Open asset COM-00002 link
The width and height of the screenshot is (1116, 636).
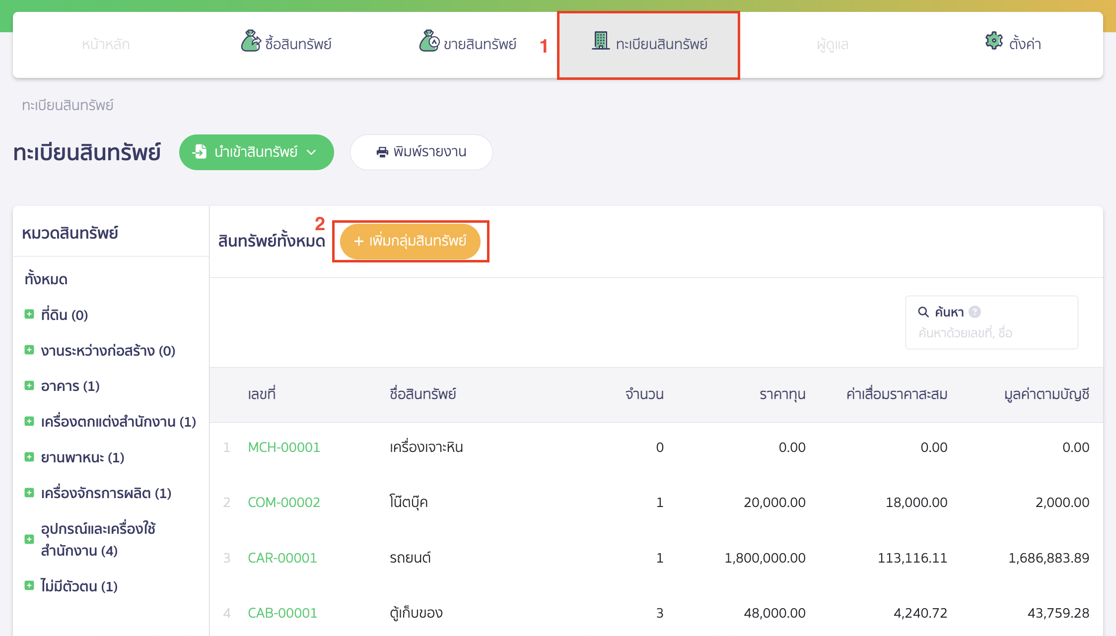(x=283, y=502)
